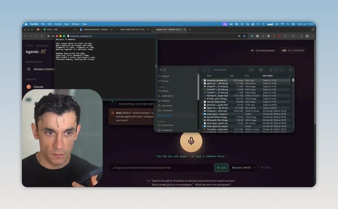Click the Apple menu icon

(x=26, y=24)
